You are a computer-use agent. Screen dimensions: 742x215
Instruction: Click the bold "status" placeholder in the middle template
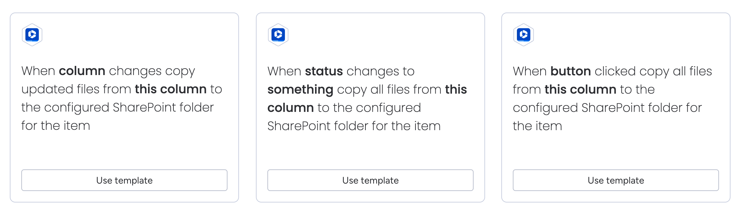(x=324, y=71)
